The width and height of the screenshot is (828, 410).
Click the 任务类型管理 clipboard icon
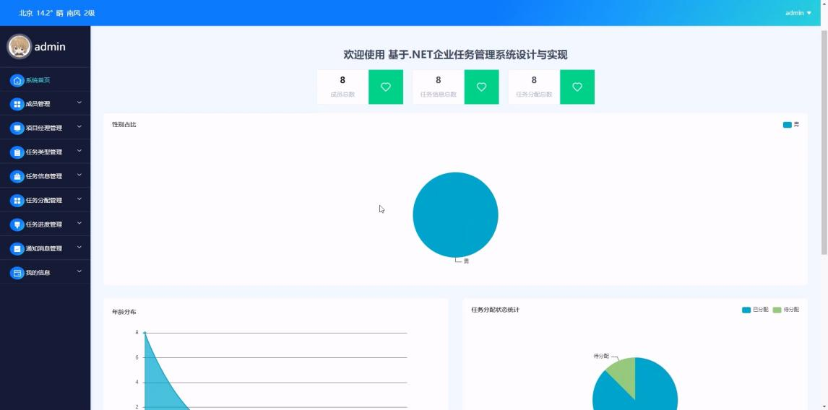tap(17, 152)
